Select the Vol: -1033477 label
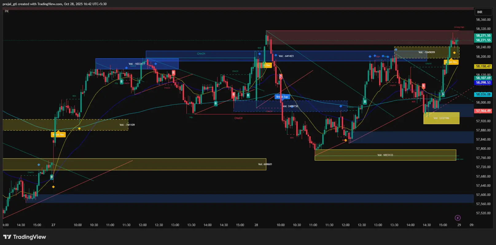The height and width of the screenshot is (245, 496). (x=137, y=64)
